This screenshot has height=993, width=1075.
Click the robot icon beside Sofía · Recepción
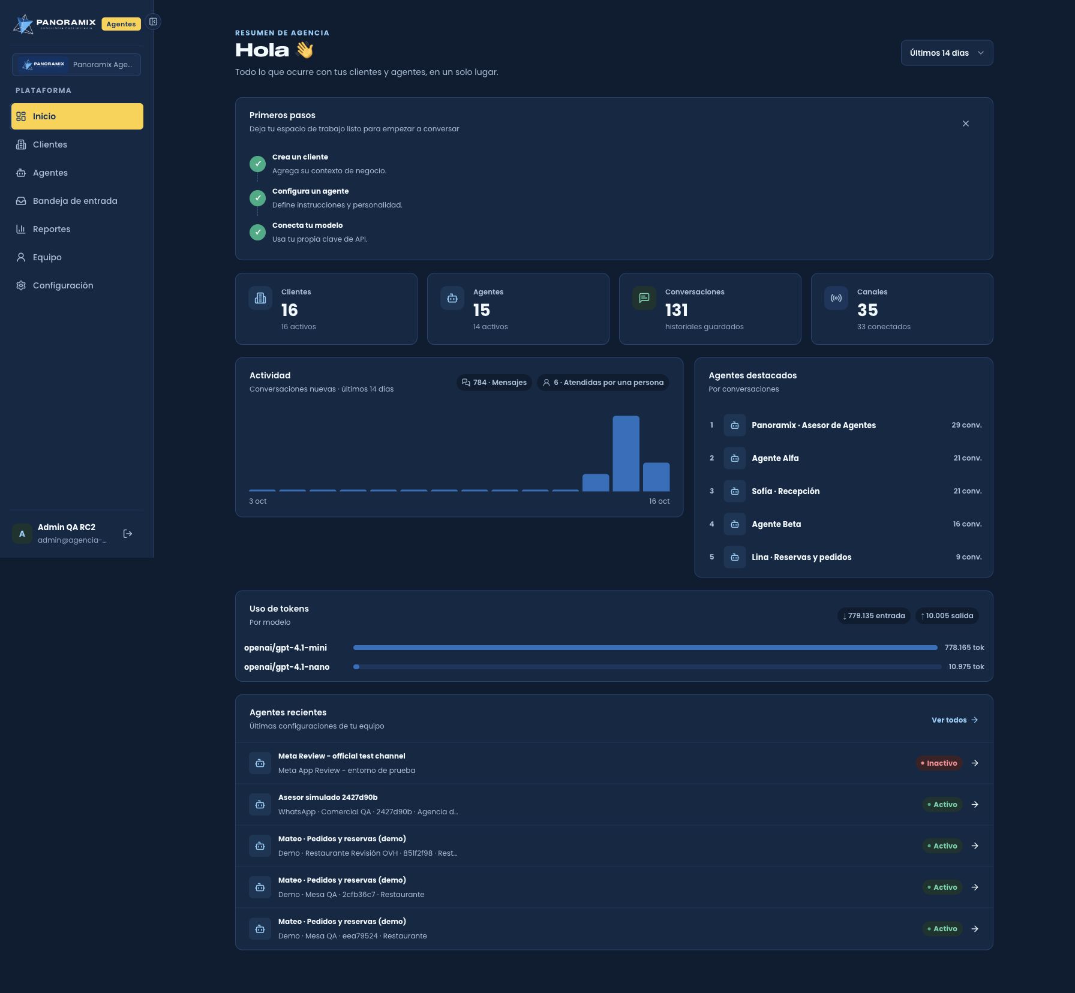(x=735, y=491)
